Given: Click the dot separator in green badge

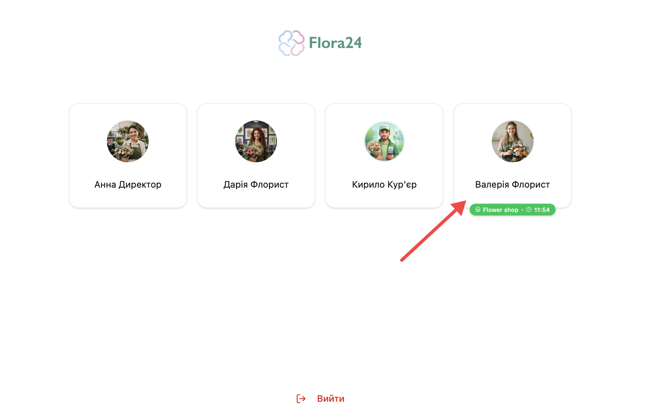Looking at the screenshot, I should (x=522, y=210).
